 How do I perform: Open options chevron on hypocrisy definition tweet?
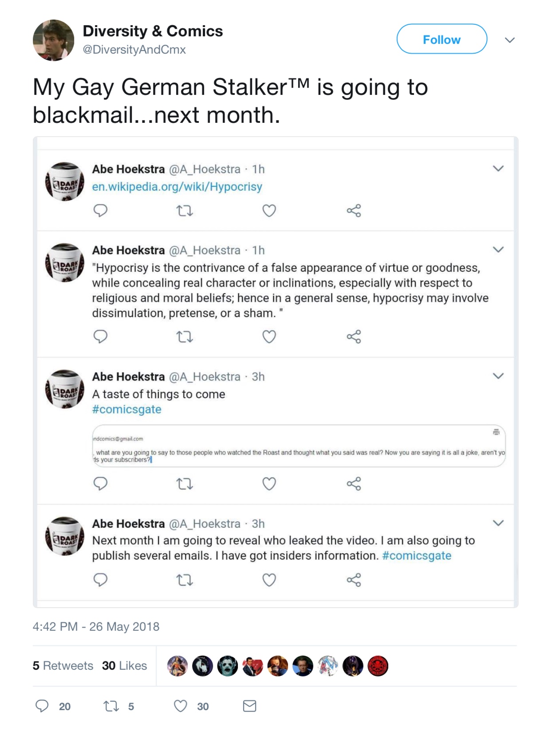tap(498, 250)
